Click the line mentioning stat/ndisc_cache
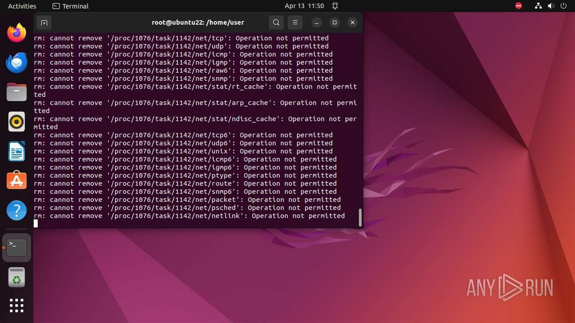Viewport: 575px width, 323px height. tap(195, 123)
